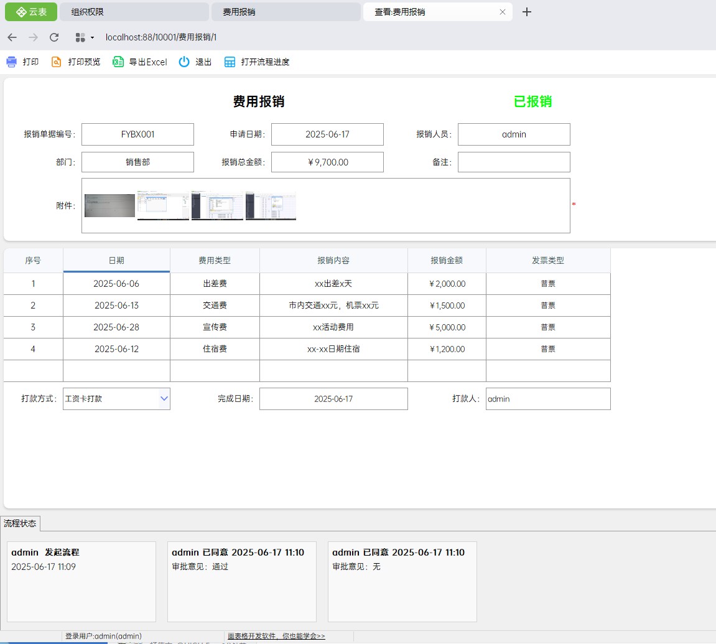The height and width of the screenshot is (644, 716).
Task: Select the xx出差x天 cell
Action: click(333, 284)
